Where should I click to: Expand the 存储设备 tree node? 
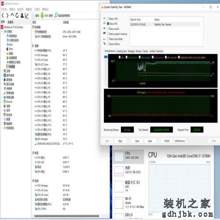click(x=2, y=93)
